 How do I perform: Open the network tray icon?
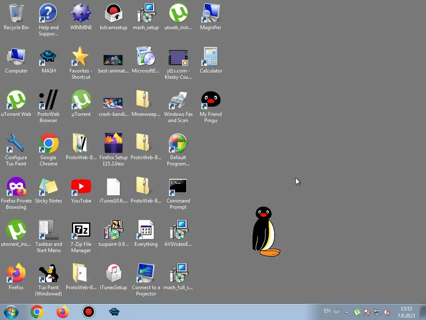click(x=377, y=312)
